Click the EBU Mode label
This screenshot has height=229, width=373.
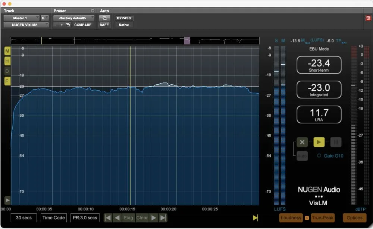pos(319,49)
